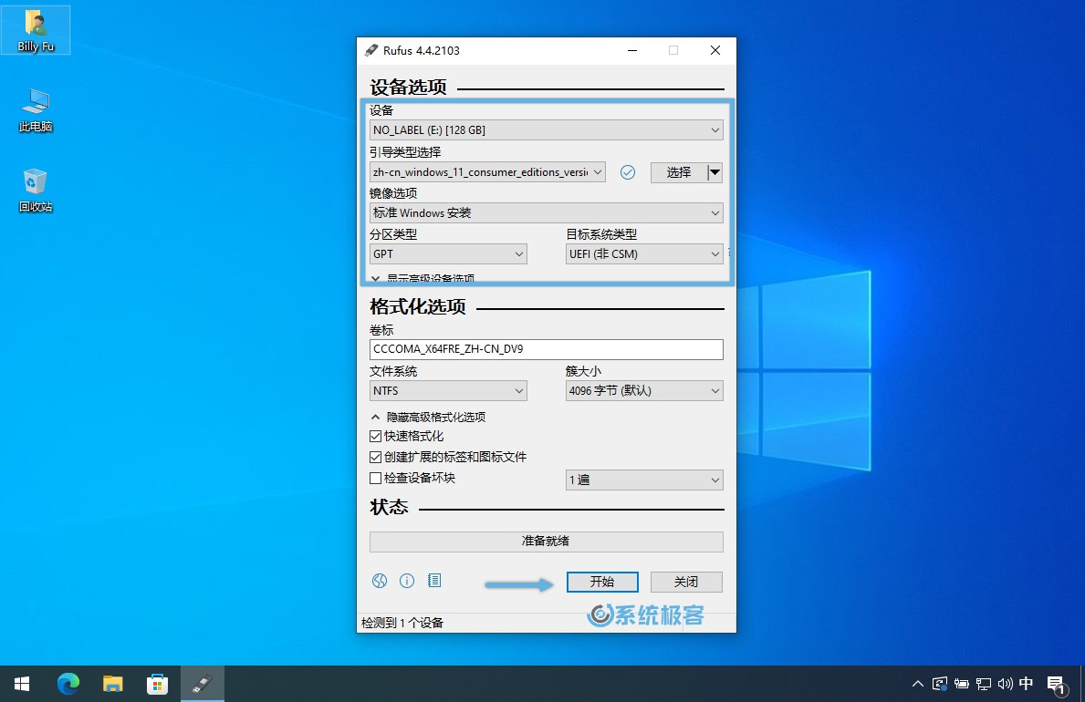The height and width of the screenshot is (702, 1085).
Task: Open the About Rufus info icon
Action: click(x=407, y=581)
